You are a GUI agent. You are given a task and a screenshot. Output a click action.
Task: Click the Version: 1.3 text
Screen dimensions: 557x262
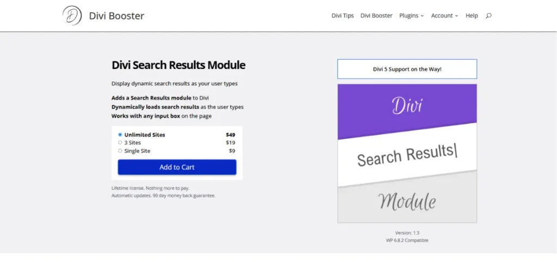tap(407, 233)
